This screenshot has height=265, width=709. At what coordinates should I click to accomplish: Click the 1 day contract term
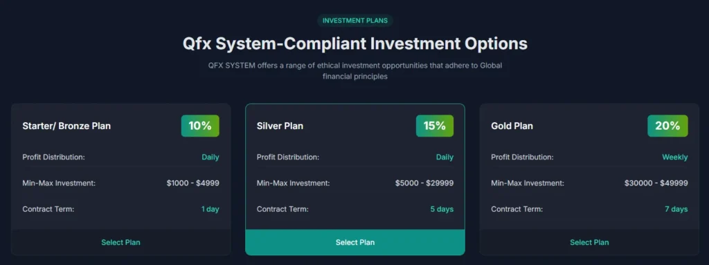click(x=210, y=209)
